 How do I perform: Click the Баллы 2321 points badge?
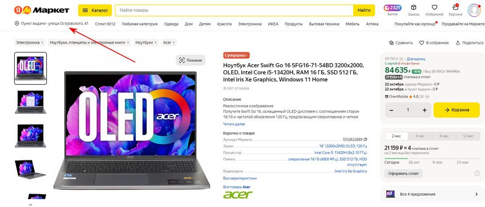[392, 8]
